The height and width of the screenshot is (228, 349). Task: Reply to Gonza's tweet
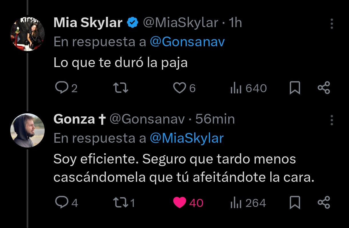coord(61,203)
